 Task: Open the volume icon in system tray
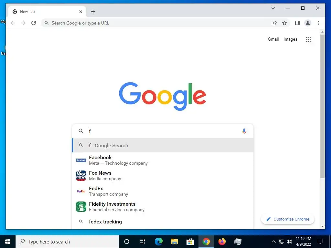[289, 242]
